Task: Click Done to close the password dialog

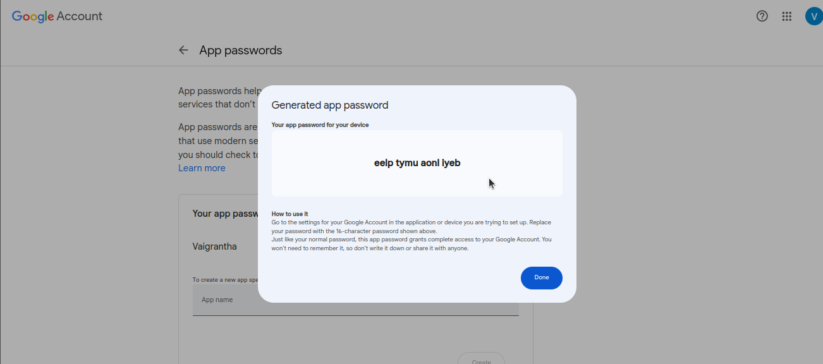Action: click(541, 277)
